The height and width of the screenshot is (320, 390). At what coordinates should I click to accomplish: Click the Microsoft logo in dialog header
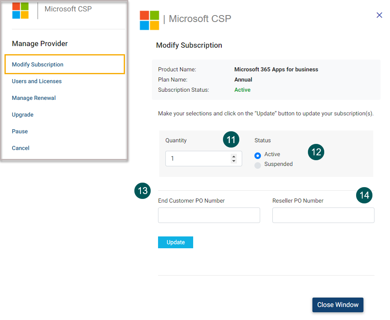(149, 20)
